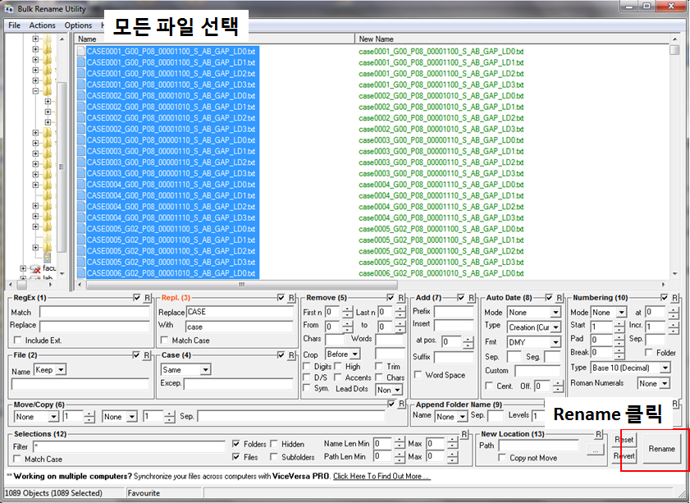Browse for New Location path with the ellipsis button

[595, 450]
